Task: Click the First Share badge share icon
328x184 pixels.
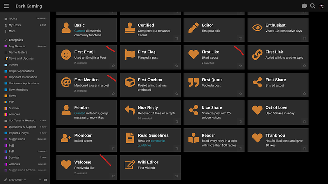Action: click(x=257, y=82)
